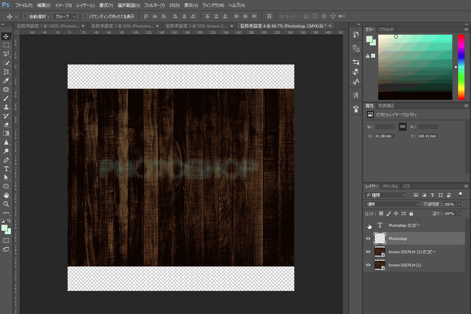Open the ファイル(F) menu
Screen dimensions: 471x314
click(x=24, y=5)
